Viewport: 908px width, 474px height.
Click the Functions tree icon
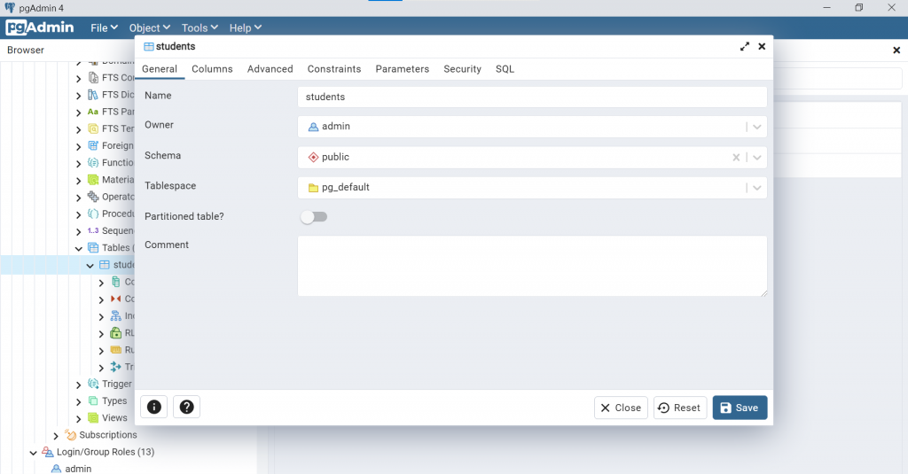[92, 163]
